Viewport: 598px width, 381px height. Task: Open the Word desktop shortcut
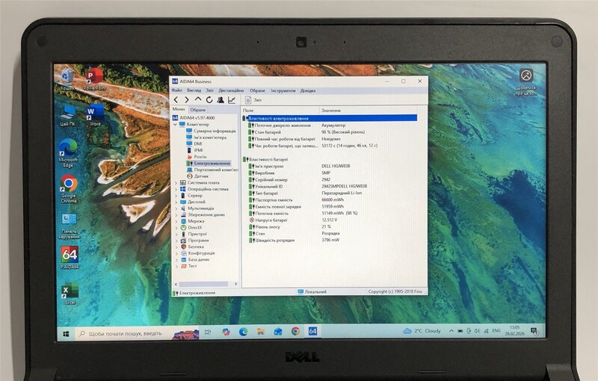click(x=94, y=115)
